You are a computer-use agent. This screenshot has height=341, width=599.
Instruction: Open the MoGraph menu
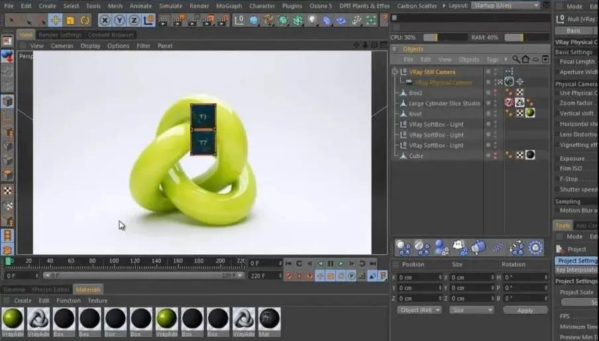[x=229, y=6]
